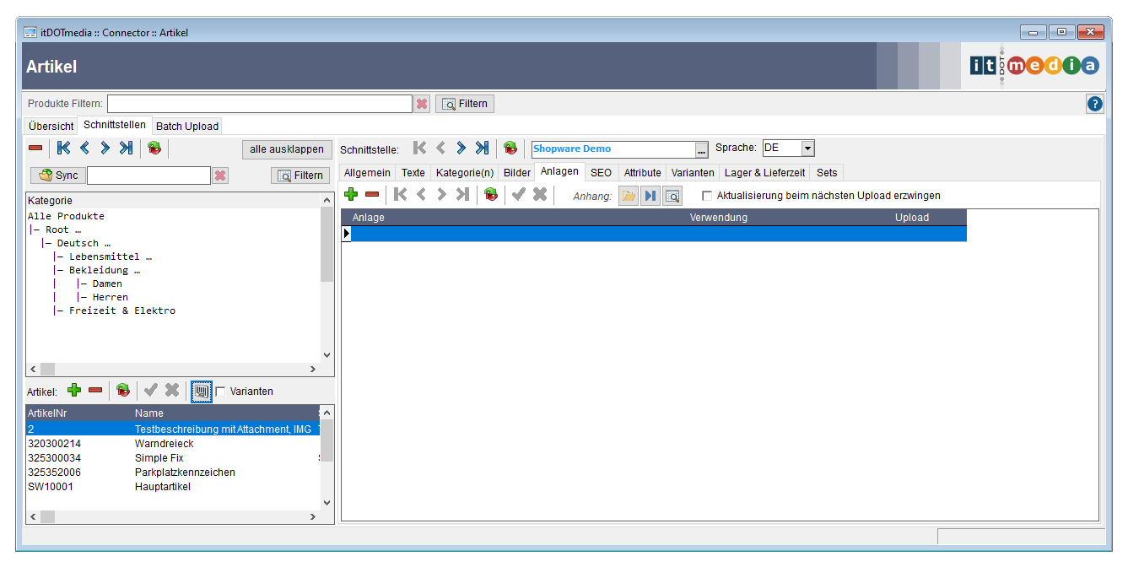
Task: Click the blue help question mark icon
Action: (1095, 104)
